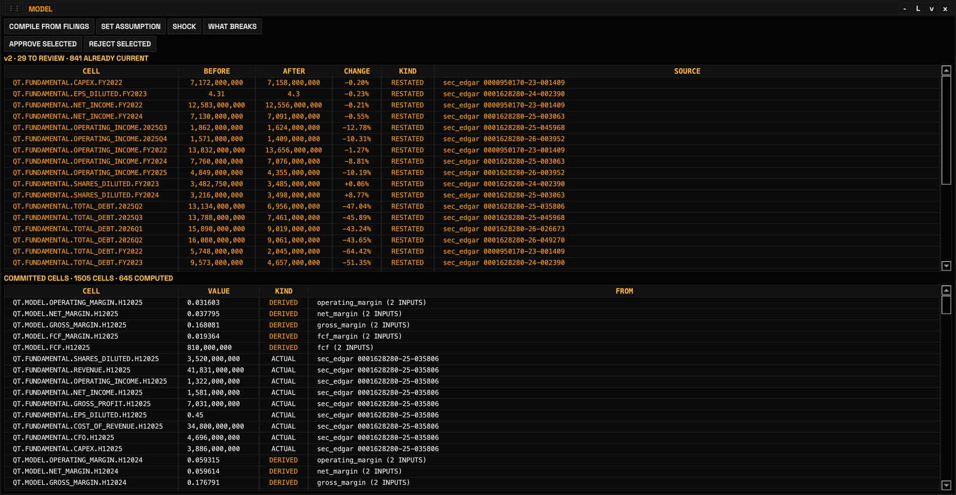Screen dimensions: 956x495
Task: Approve the selected review rows
Action: tap(43, 44)
